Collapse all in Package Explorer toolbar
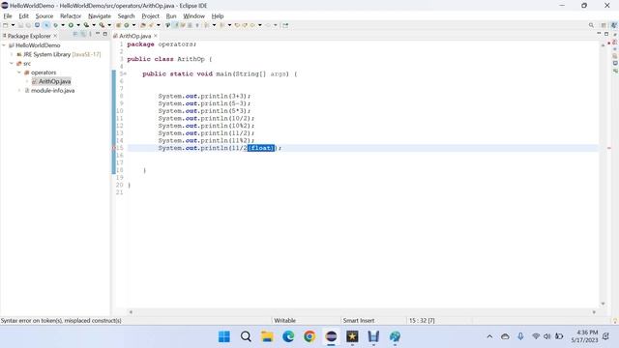Screen dimensions: 619x348 pyautogui.click(x=75, y=35)
